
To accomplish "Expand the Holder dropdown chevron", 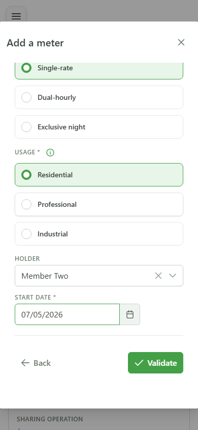I will tap(173, 276).
